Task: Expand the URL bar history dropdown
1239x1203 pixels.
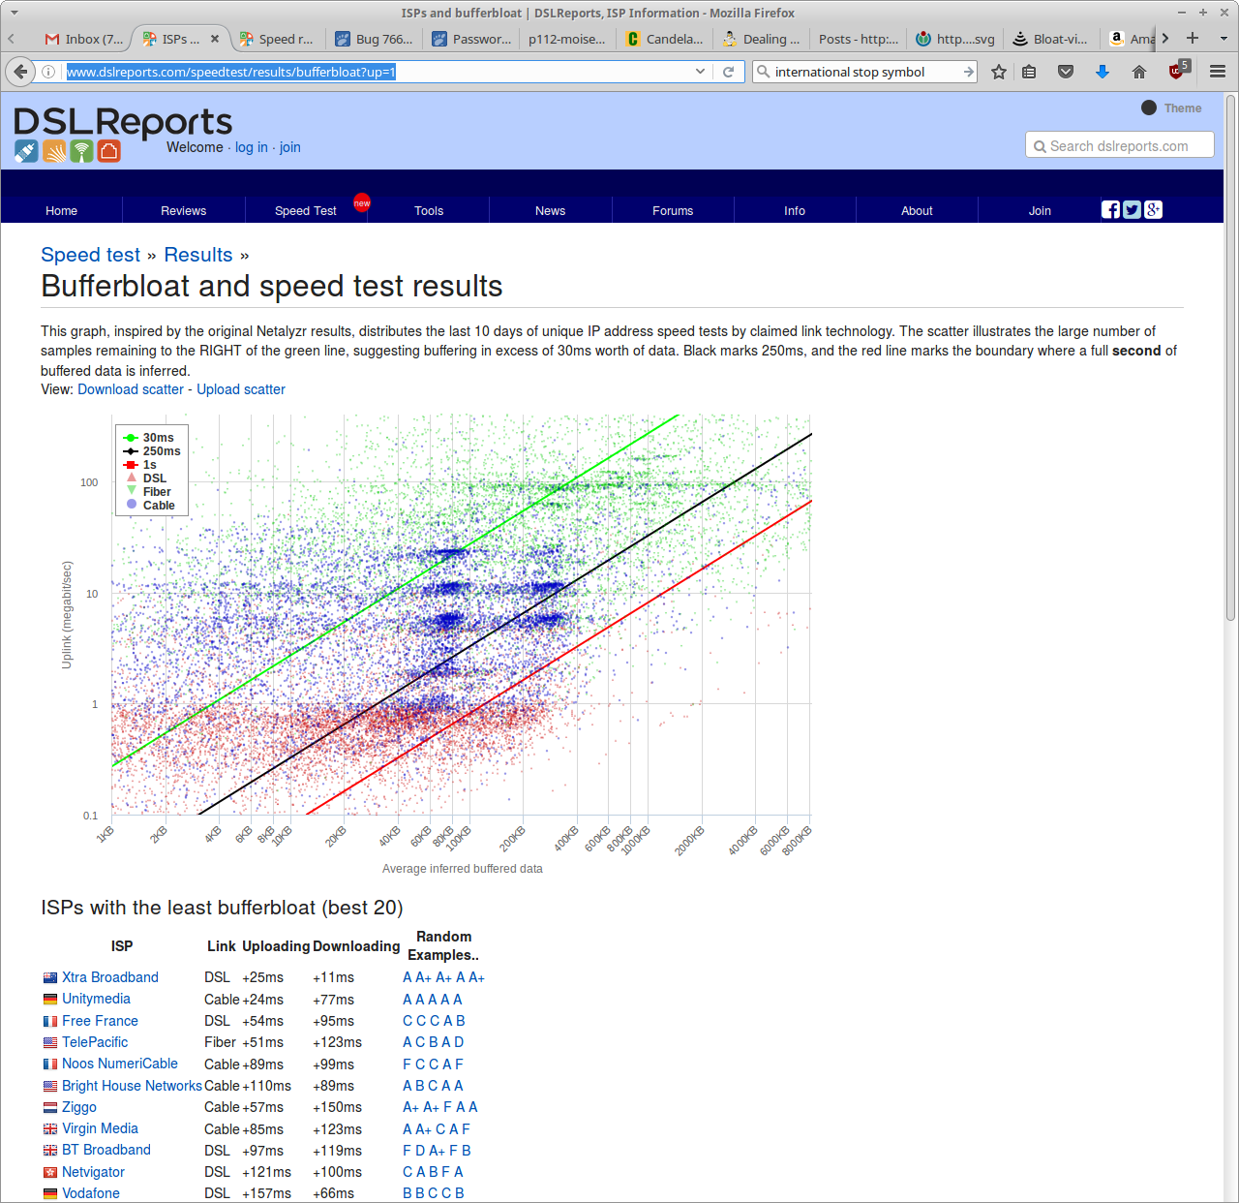Action: 700,72
